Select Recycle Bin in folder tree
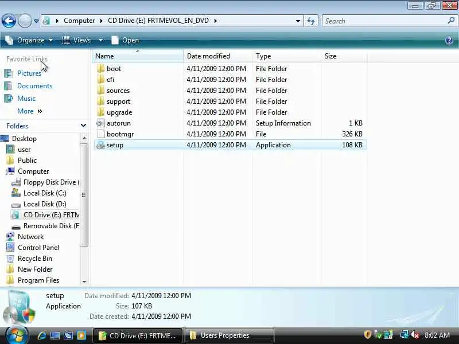Screen dimensions: 459x344 point(35,259)
